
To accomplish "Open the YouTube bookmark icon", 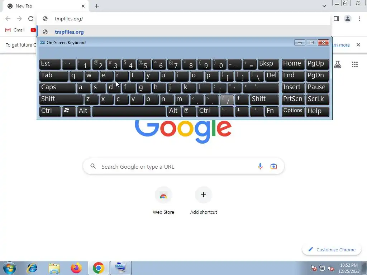I will (x=33, y=30).
